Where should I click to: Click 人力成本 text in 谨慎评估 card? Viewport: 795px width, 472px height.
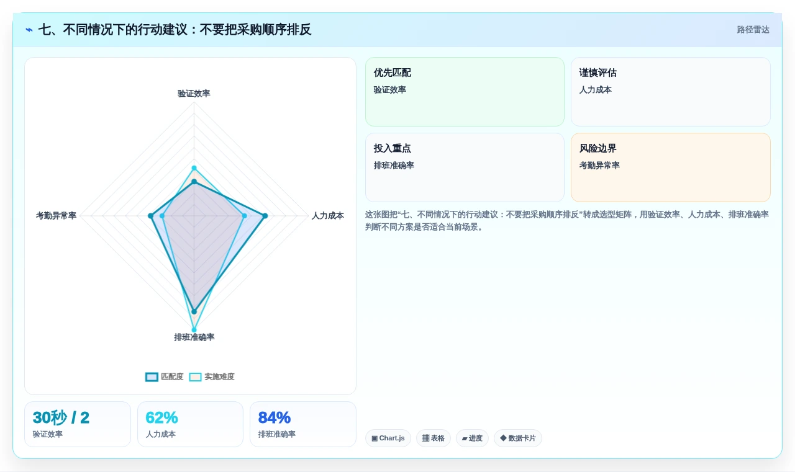596,90
